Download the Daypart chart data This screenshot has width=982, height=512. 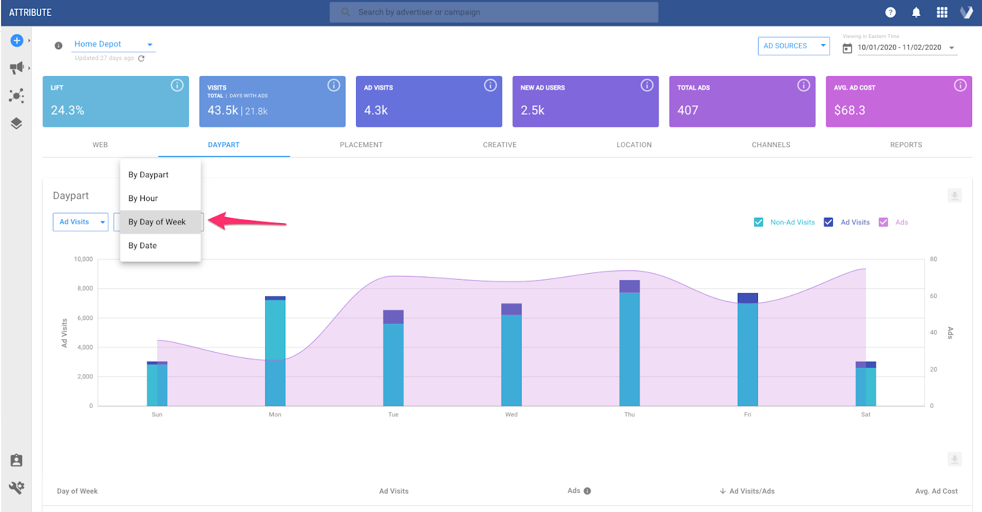click(x=954, y=196)
